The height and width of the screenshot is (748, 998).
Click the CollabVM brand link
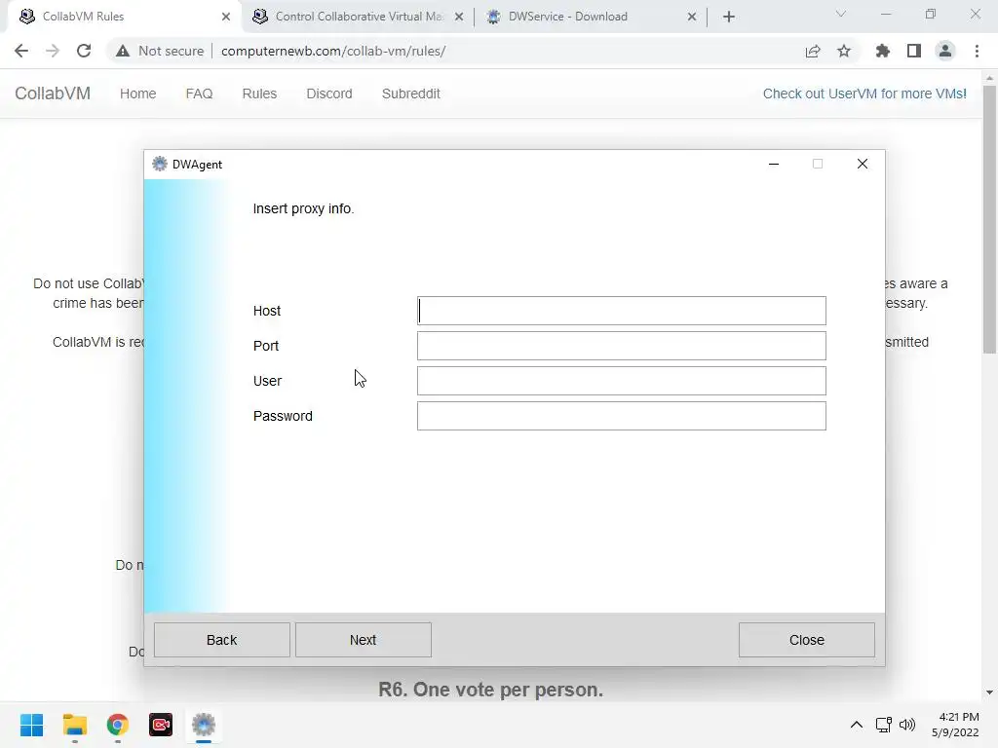point(53,93)
